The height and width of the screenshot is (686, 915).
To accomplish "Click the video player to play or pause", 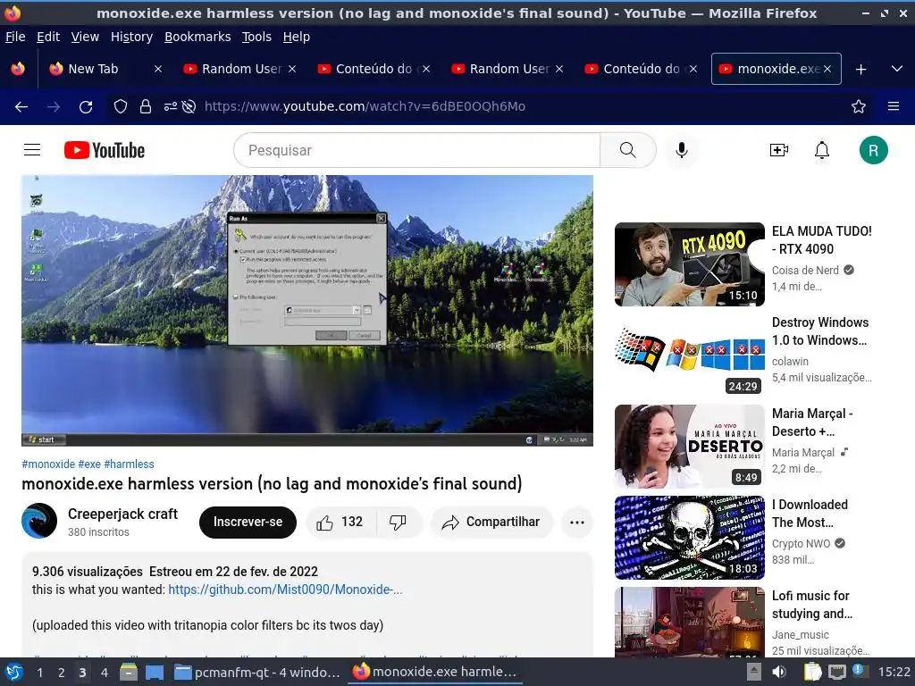I will [x=307, y=311].
